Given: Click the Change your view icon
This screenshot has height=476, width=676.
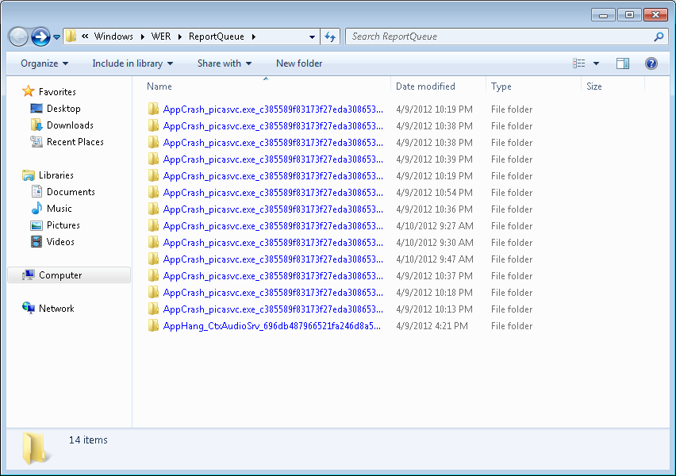Looking at the screenshot, I should pyautogui.click(x=579, y=63).
